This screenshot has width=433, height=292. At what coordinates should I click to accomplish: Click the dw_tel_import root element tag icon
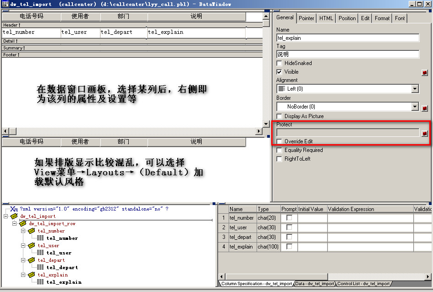coord(14,216)
